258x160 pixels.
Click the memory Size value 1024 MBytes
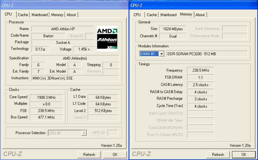click(x=173, y=29)
